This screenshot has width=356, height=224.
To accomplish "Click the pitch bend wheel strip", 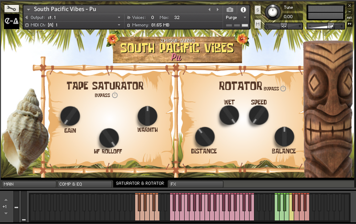I will (x=16, y=207).
